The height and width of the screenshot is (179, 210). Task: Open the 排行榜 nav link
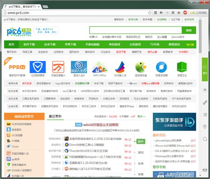pos(190,44)
